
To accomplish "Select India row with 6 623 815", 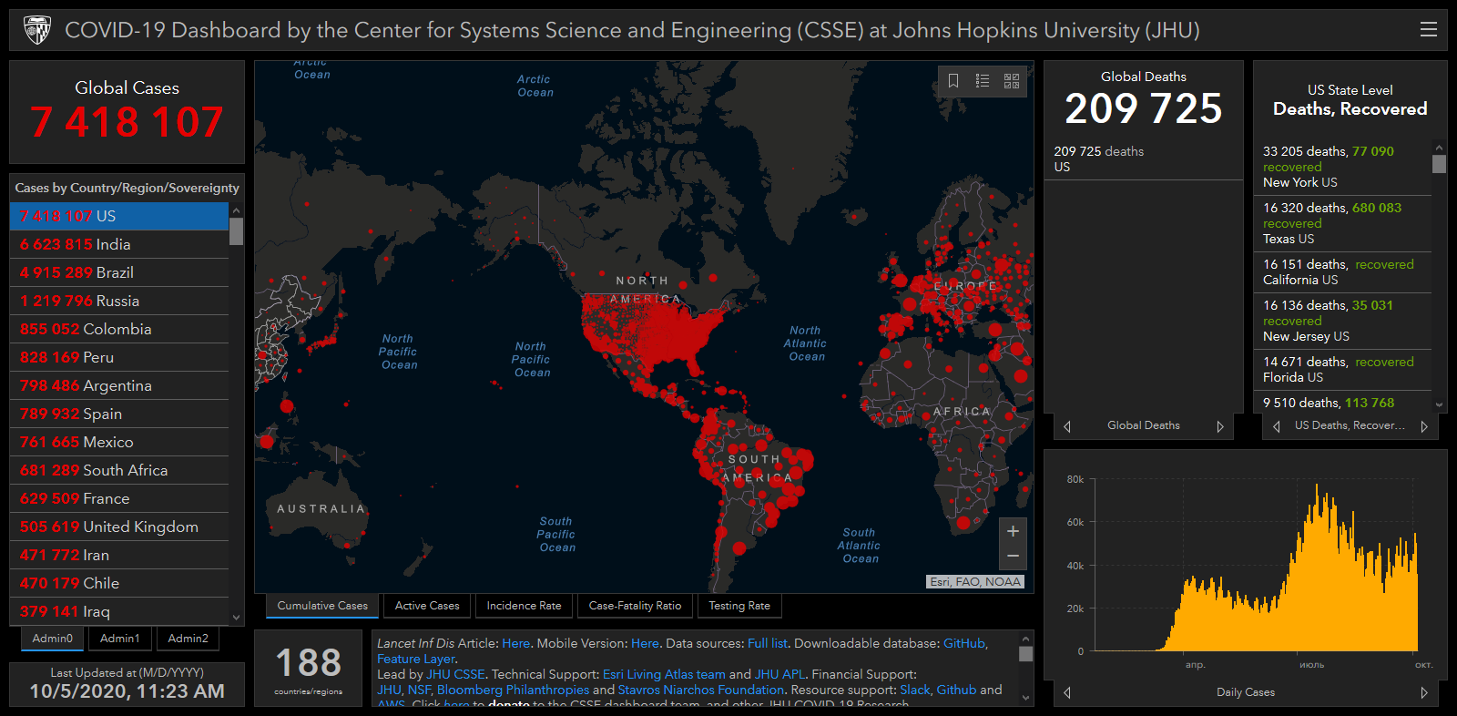I will [x=119, y=244].
